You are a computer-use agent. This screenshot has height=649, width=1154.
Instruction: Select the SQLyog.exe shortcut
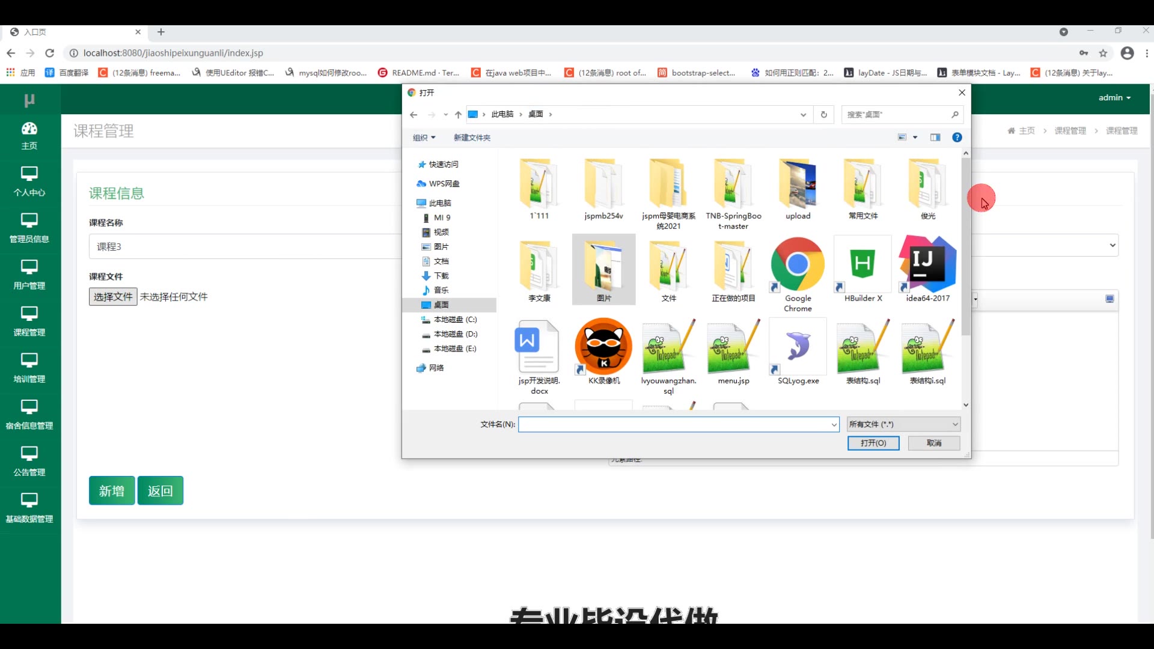(x=798, y=353)
